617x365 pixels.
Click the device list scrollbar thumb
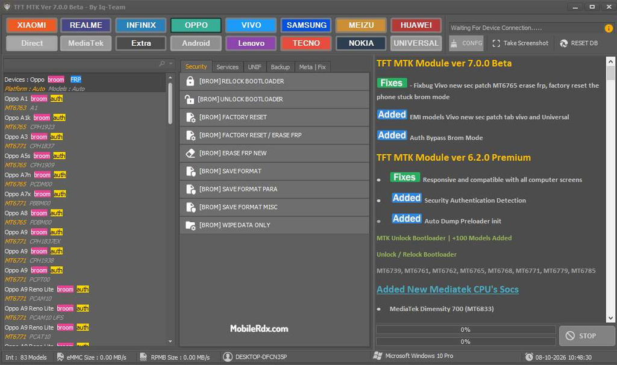[170, 103]
